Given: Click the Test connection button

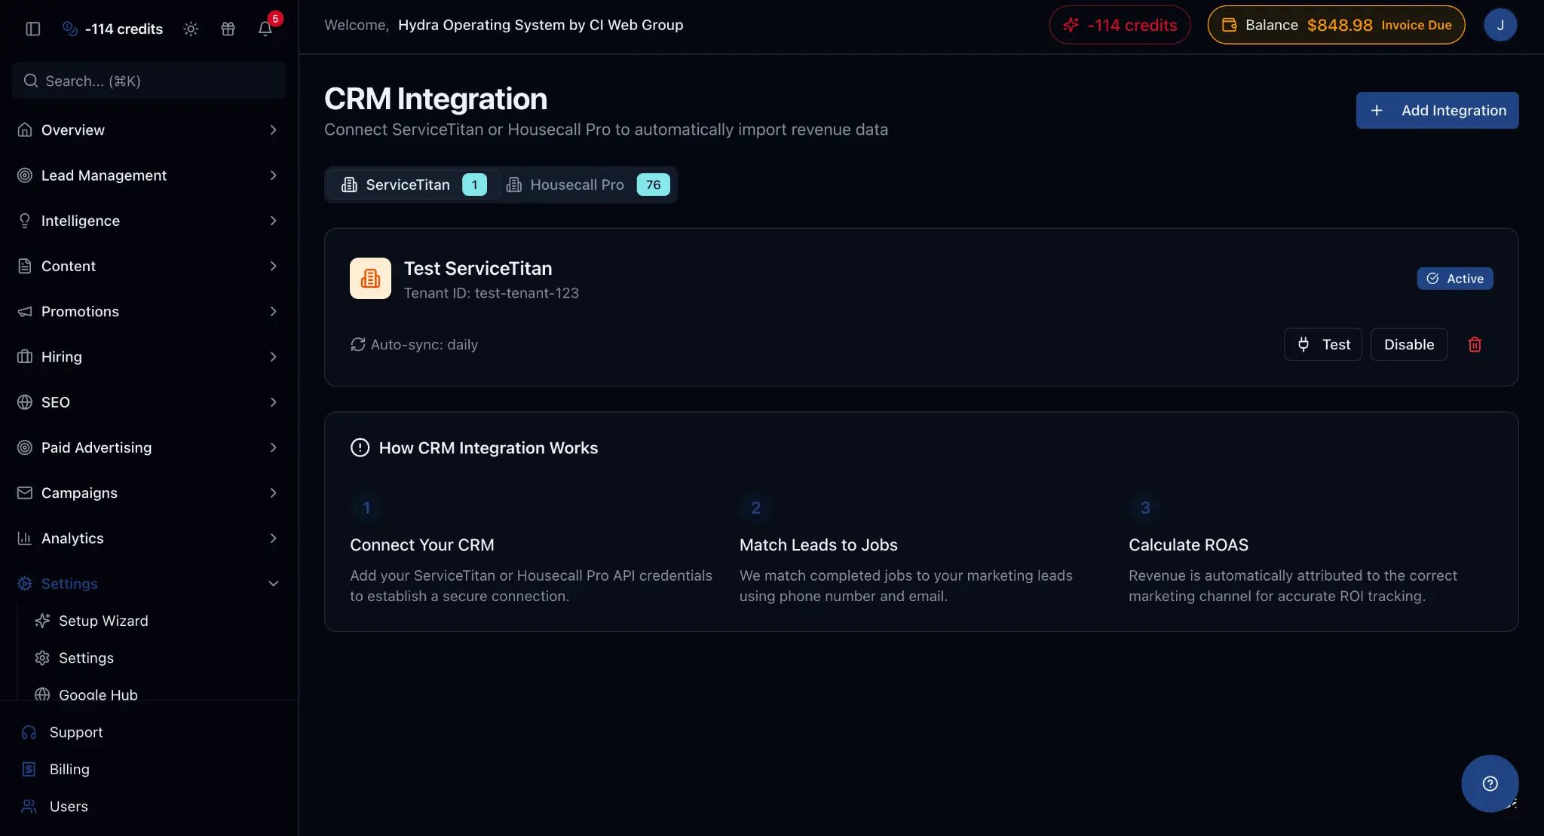Looking at the screenshot, I should click(1322, 344).
